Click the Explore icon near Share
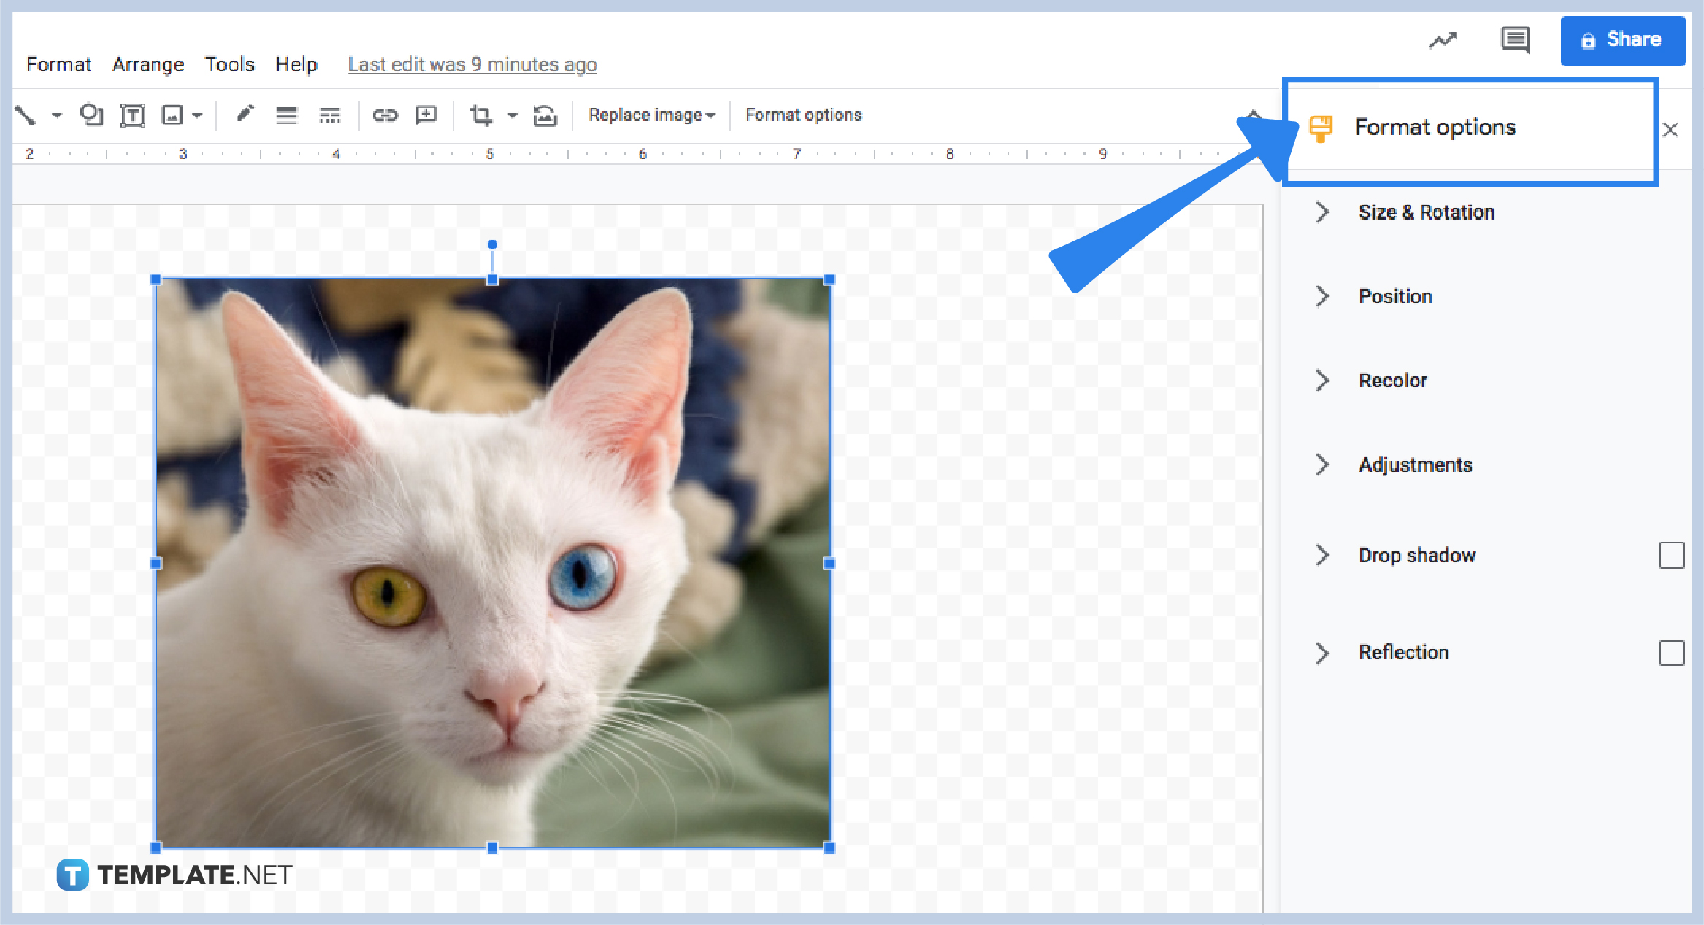This screenshot has height=925, width=1704. 1442,40
